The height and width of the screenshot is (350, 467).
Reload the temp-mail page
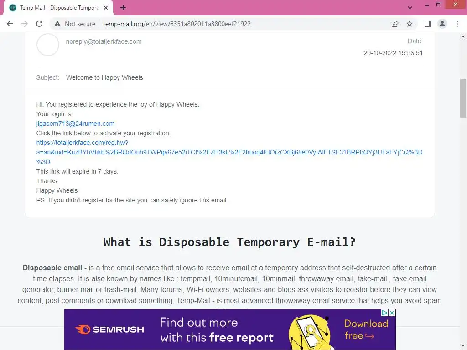[x=39, y=24]
